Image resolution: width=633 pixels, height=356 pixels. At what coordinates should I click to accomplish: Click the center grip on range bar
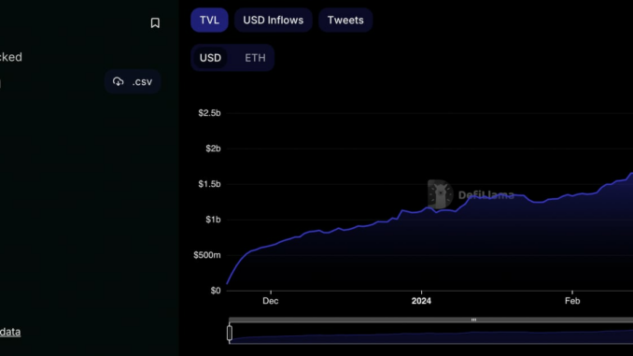click(x=473, y=320)
